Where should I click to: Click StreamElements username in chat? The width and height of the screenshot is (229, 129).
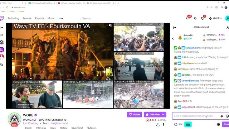coord(190,81)
